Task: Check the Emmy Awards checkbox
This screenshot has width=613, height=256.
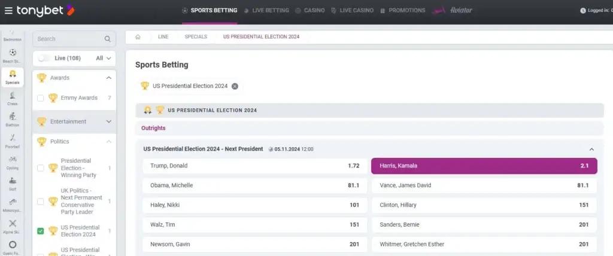Action: pos(40,98)
